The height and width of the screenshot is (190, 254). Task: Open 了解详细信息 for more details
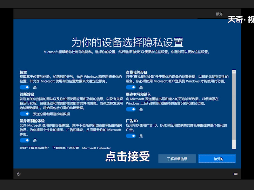177,159
